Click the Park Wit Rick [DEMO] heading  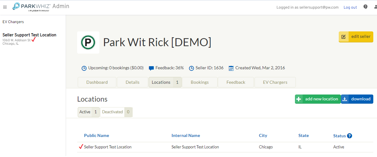pos(157,42)
